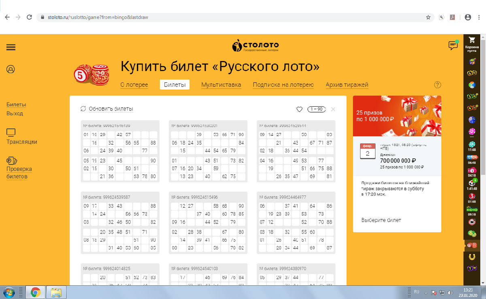Expand the hamburger menu
The height and width of the screenshot is (299, 486).
[x=11, y=47]
